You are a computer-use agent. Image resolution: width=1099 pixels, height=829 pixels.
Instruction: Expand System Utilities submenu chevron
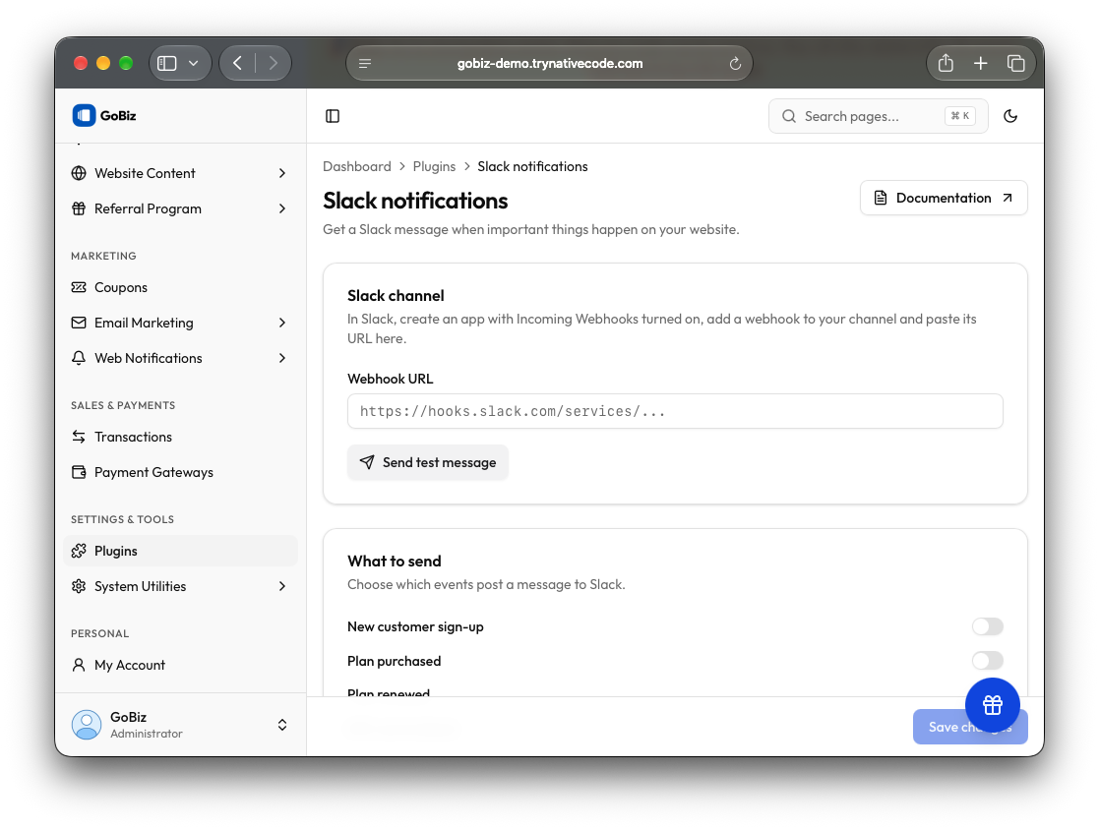click(x=281, y=586)
